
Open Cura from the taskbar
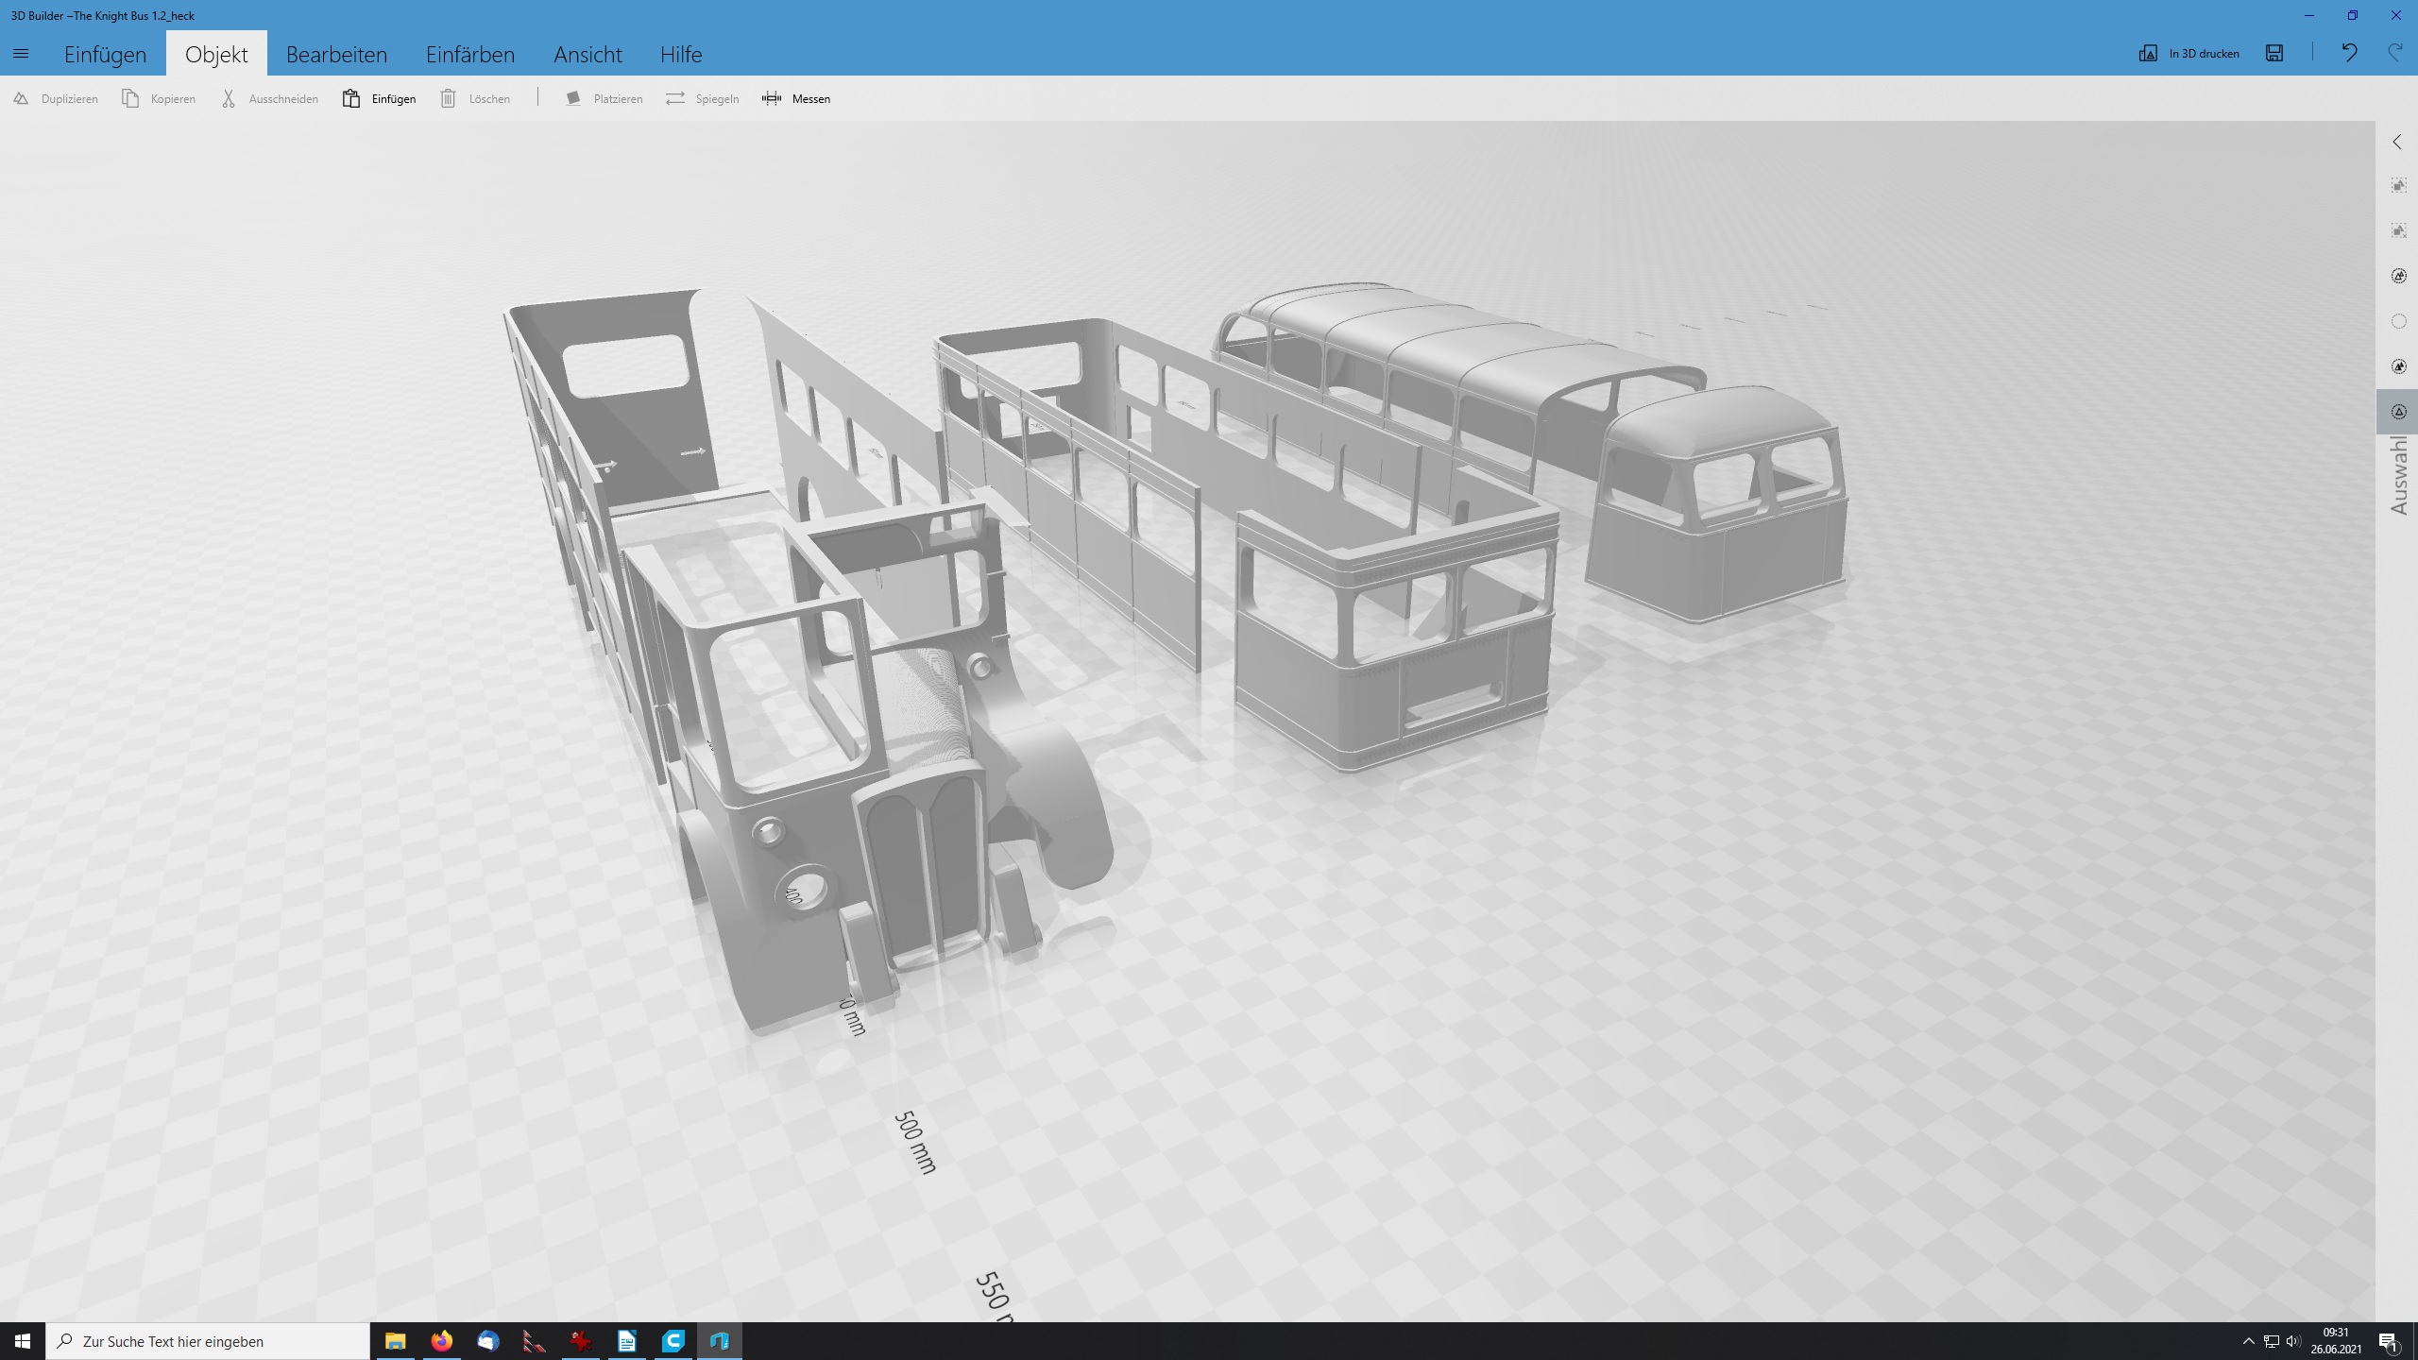[x=673, y=1341]
